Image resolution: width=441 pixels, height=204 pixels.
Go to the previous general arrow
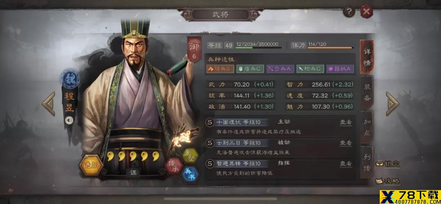tap(49, 104)
